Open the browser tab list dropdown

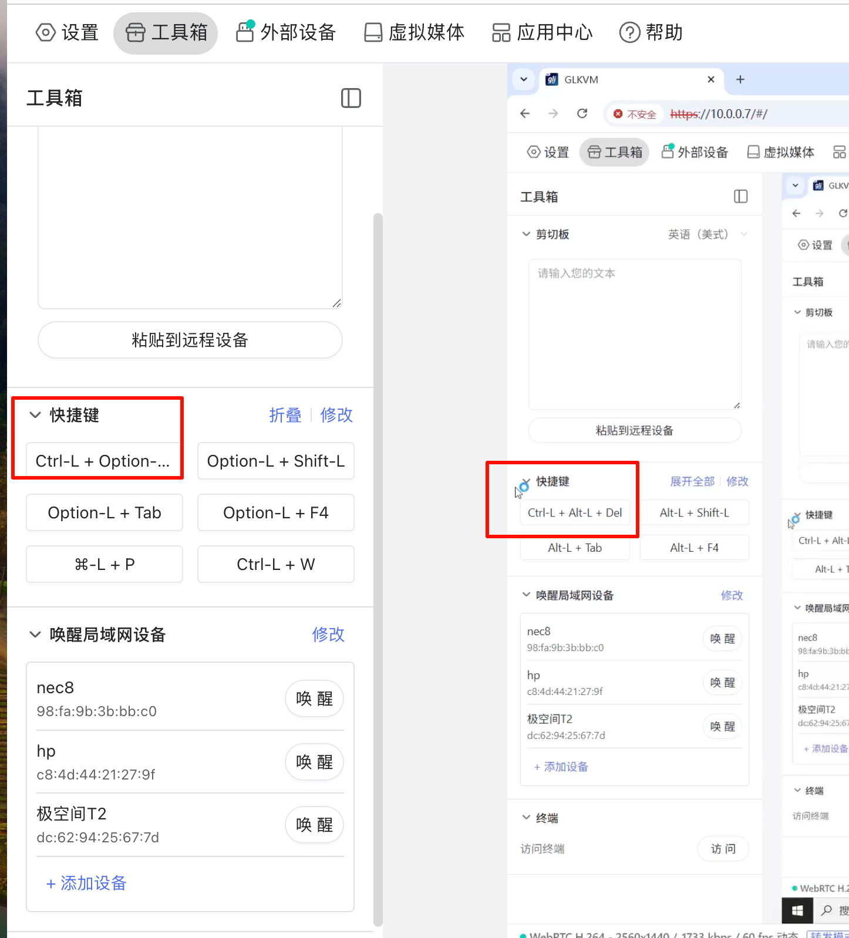point(524,79)
